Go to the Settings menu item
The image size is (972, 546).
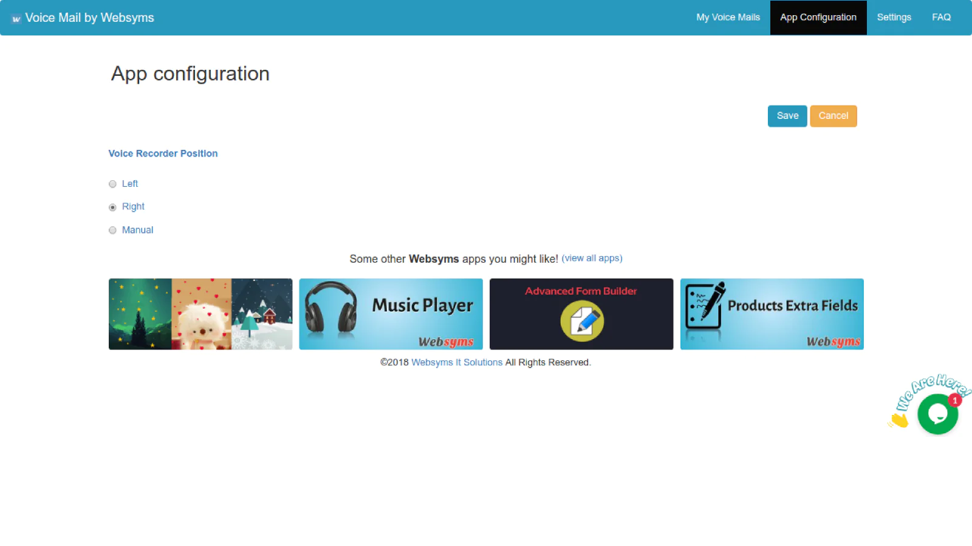tap(894, 18)
